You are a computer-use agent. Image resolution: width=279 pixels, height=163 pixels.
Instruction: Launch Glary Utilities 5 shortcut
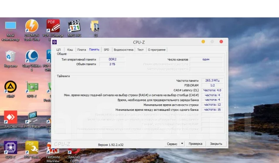(32, 60)
